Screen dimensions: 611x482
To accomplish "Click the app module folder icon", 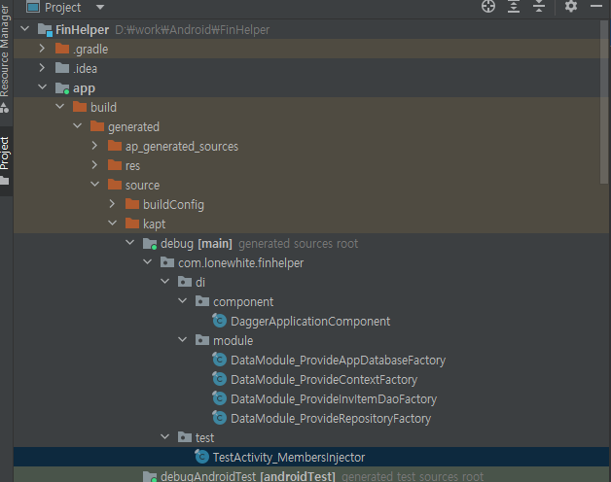I will coord(62,88).
